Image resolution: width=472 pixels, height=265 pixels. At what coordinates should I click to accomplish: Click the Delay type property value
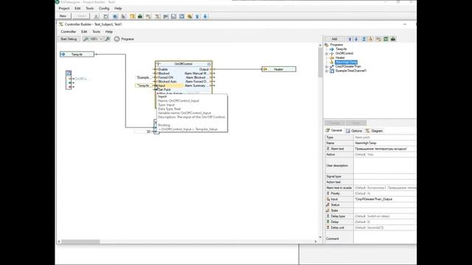tap(385, 216)
